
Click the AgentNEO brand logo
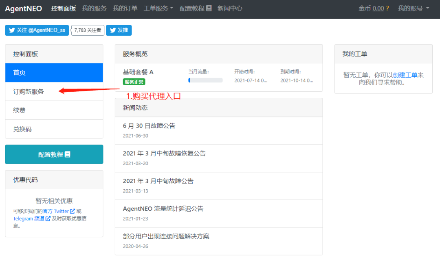coord(23,9)
